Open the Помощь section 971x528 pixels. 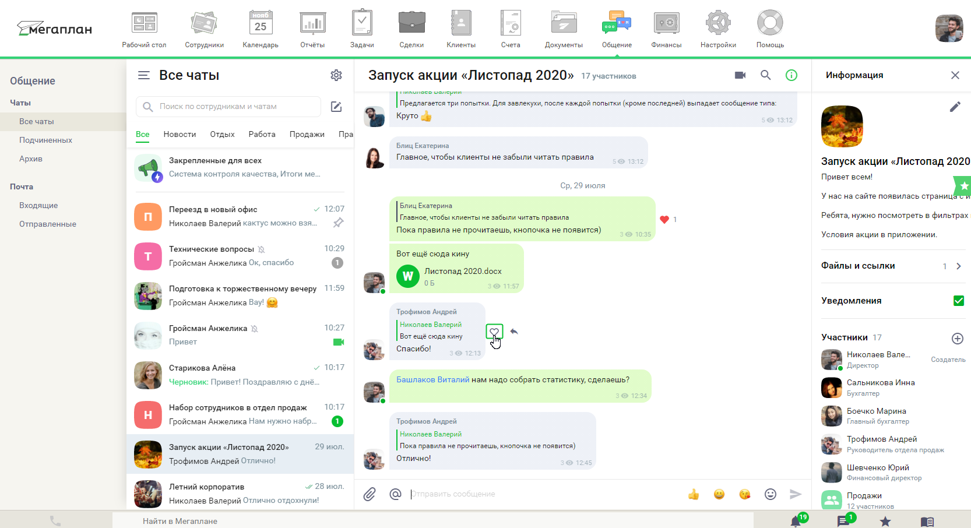click(x=770, y=29)
